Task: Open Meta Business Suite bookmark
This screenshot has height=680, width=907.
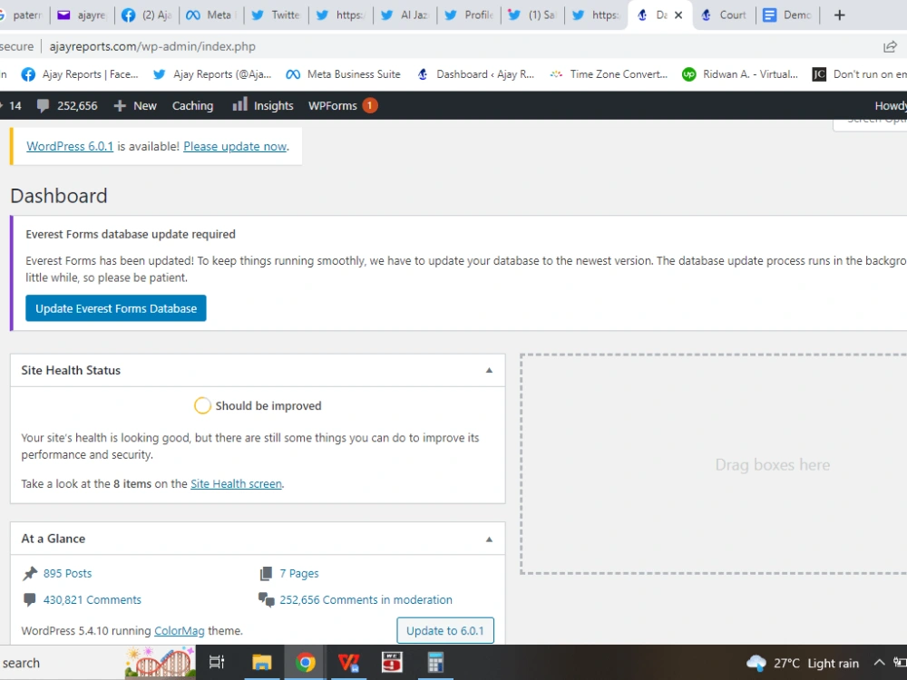Action: pos(344,74)
